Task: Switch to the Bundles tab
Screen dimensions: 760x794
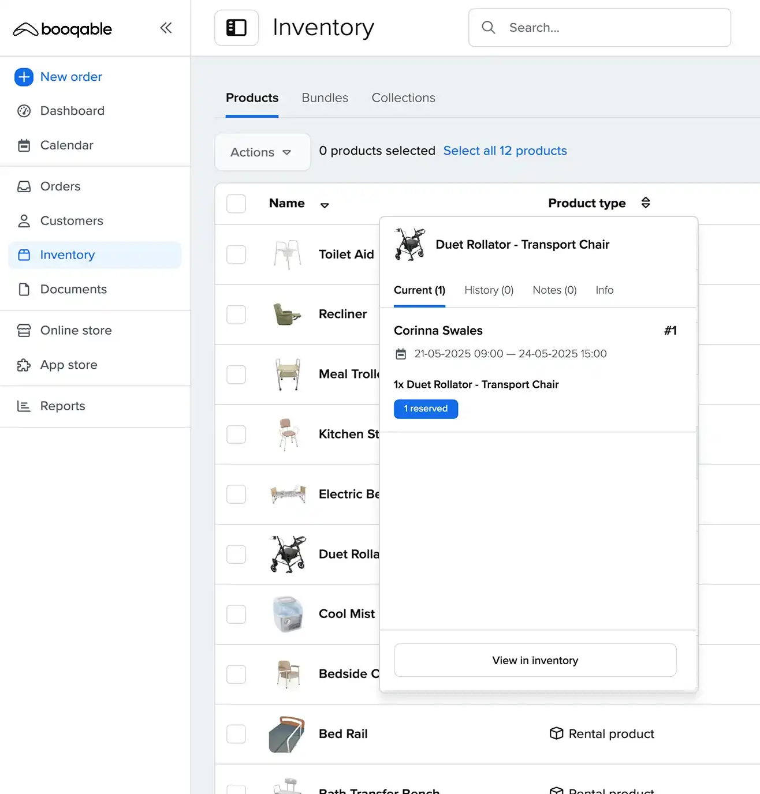Action: click(325, 98)
